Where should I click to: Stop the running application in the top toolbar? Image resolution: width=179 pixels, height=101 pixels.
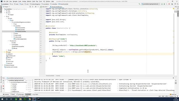point(169,4)
